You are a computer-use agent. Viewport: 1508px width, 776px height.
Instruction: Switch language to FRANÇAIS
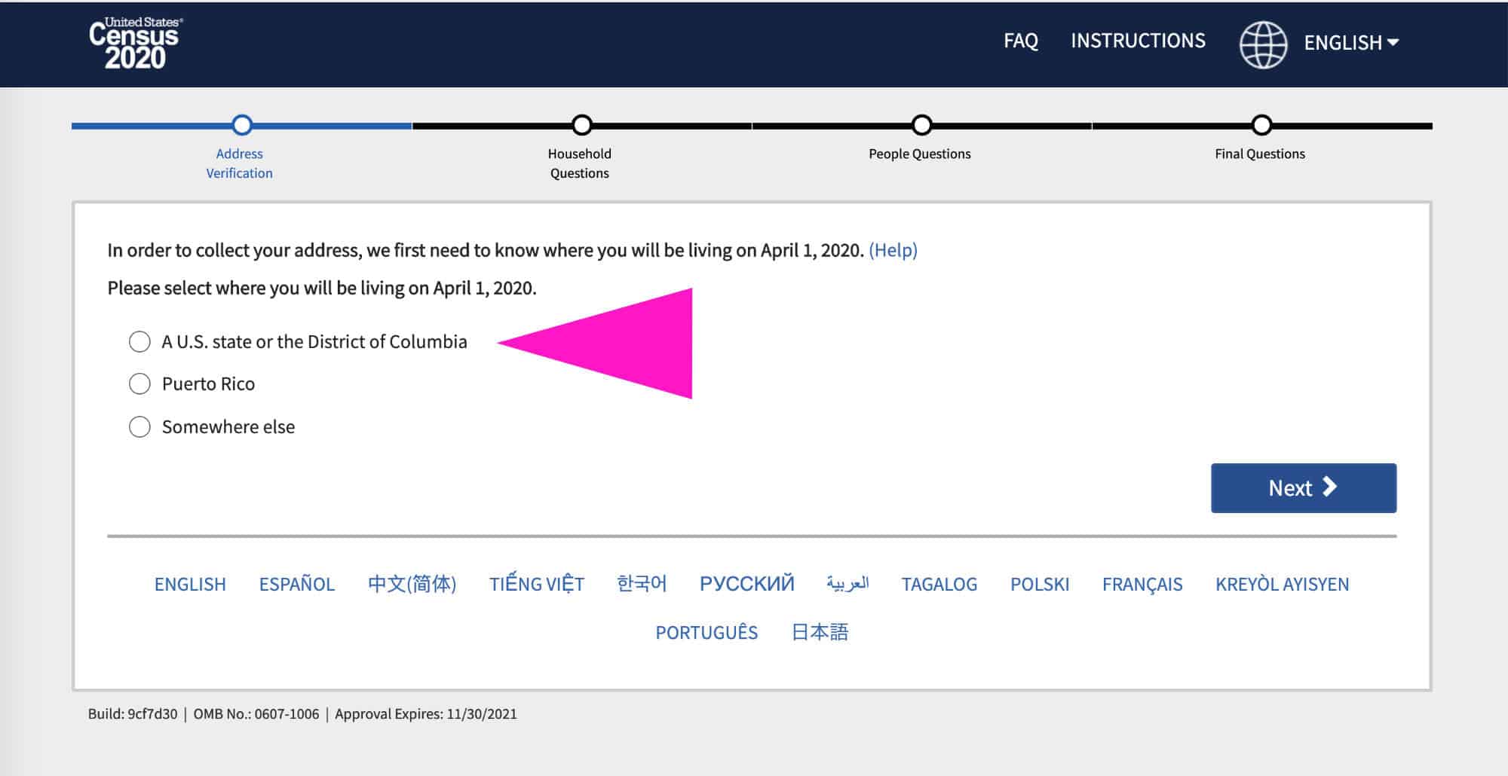(1142, 584)
